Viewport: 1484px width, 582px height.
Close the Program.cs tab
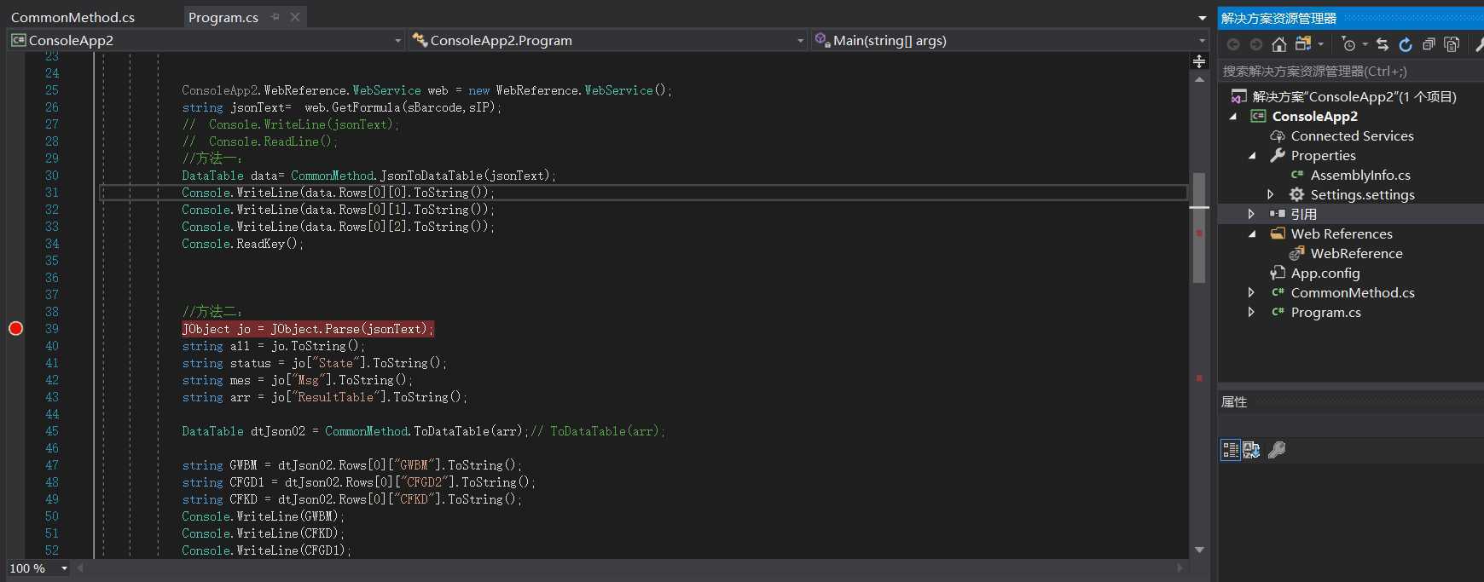[x=295, y=17]
